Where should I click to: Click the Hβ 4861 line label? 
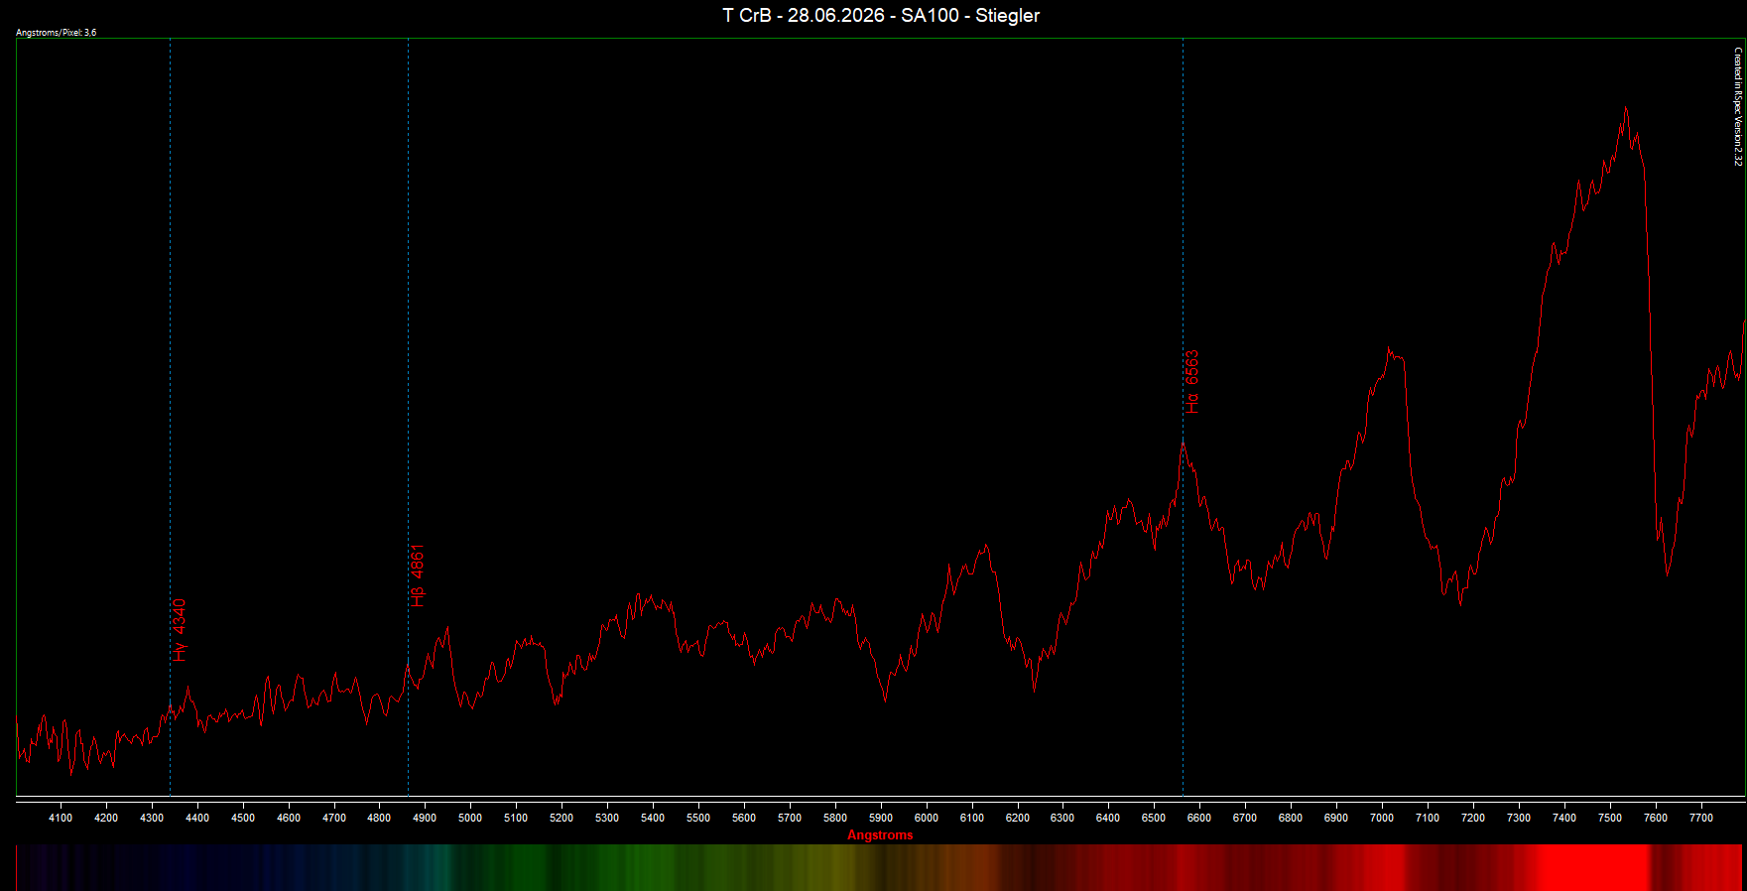pos(418,575)
